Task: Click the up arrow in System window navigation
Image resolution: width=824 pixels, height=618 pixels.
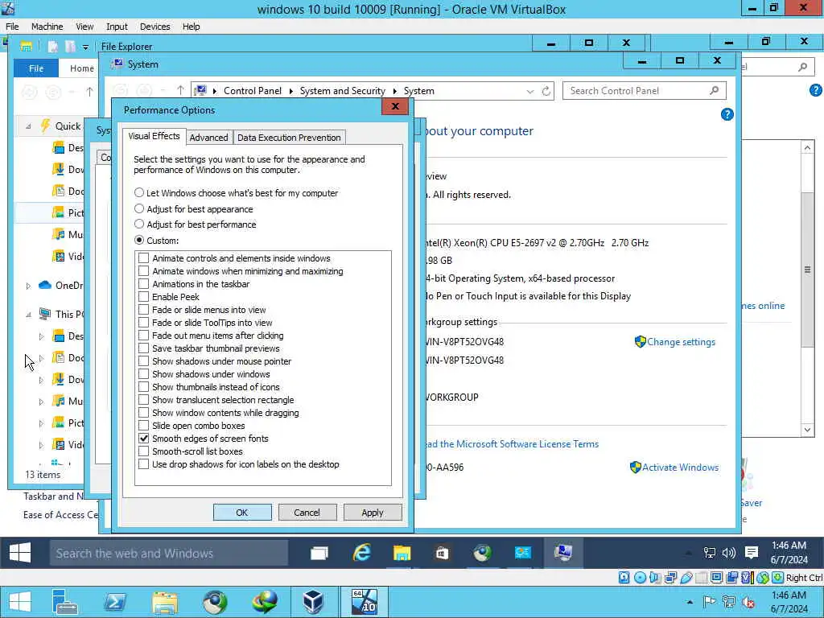Action: [x=180, y=90]
